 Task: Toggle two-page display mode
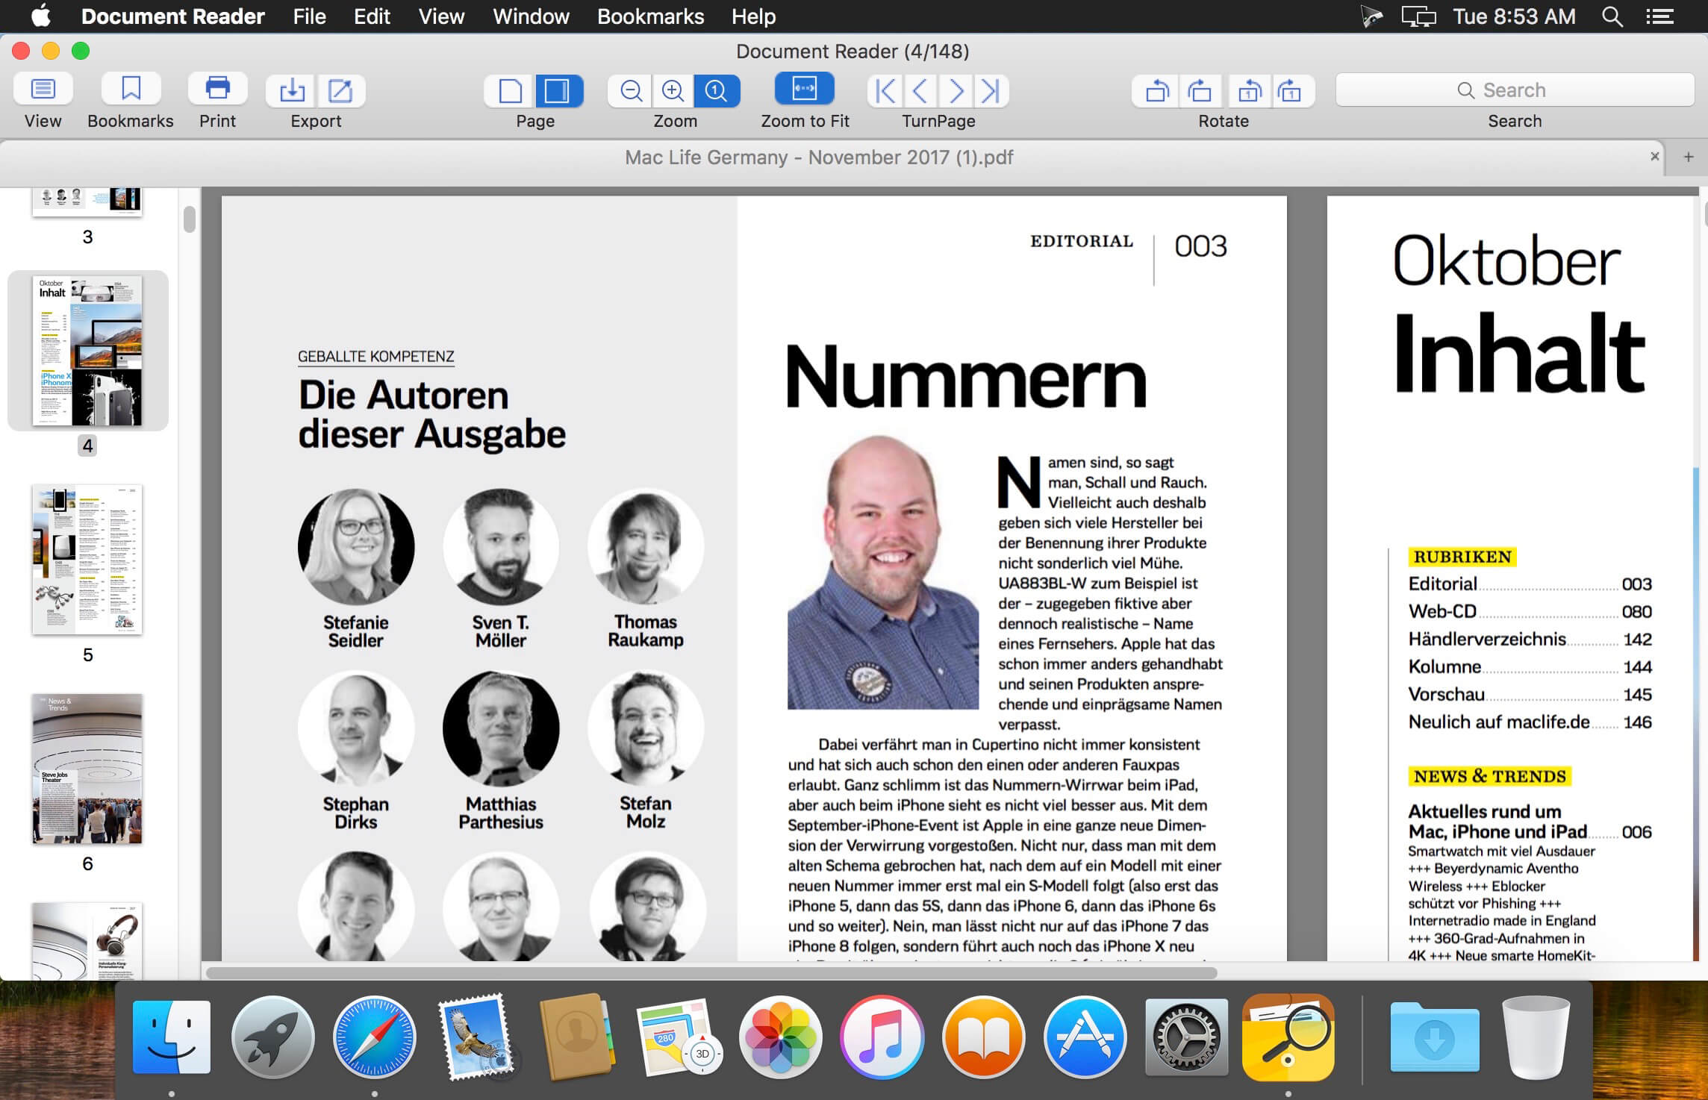(x=558, y=91)
